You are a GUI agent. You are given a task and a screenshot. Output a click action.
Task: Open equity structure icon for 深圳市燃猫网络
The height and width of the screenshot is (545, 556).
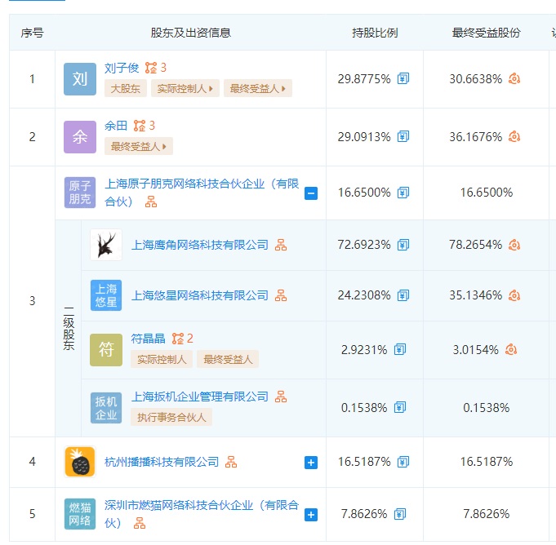(140, 523)
